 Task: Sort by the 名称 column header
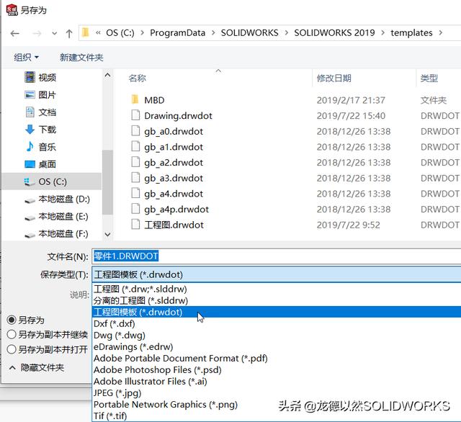138,78
